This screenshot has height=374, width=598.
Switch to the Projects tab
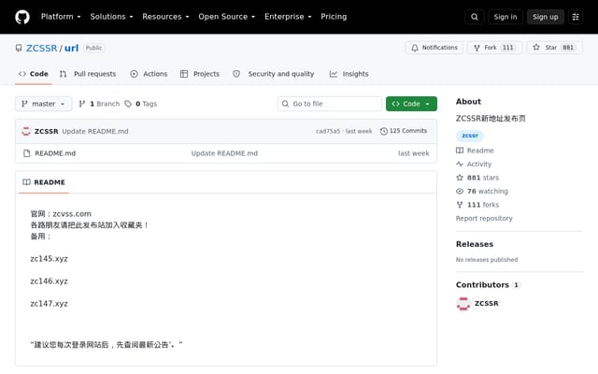coord(200,74)
